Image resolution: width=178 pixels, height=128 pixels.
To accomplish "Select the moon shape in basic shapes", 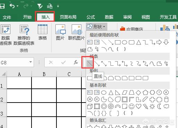I will (159, 106).
